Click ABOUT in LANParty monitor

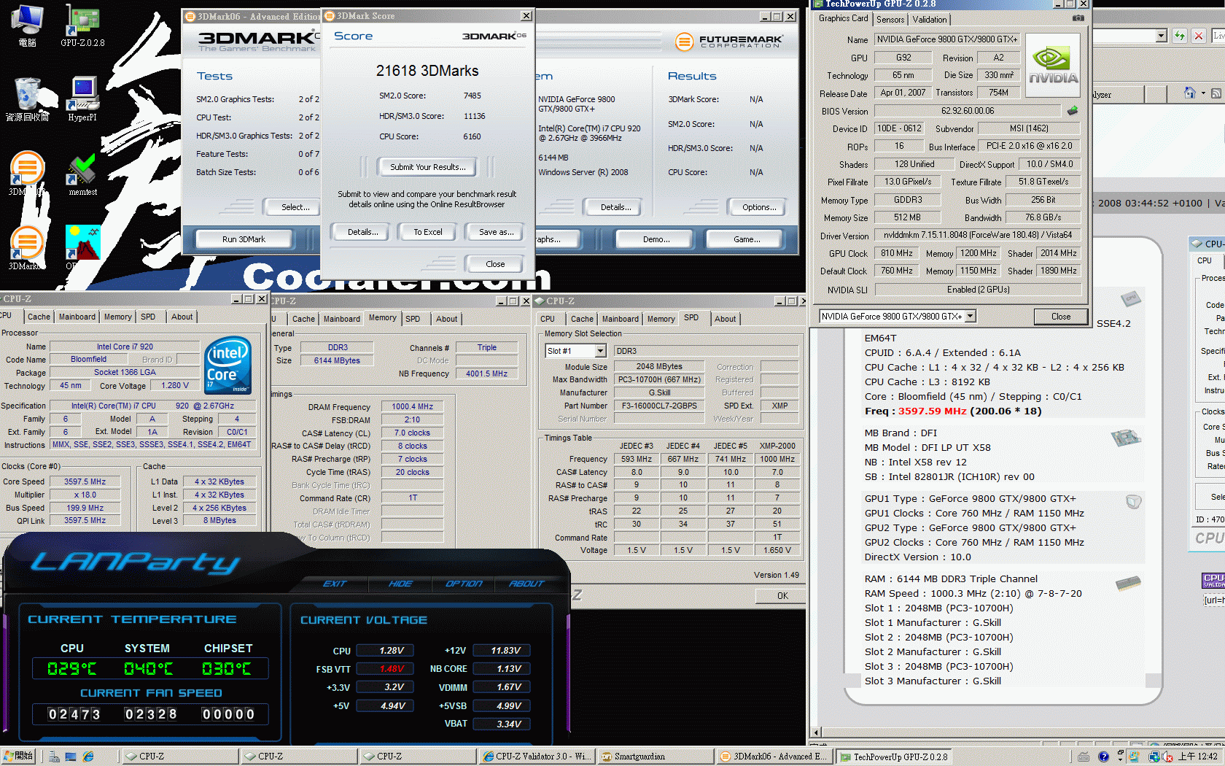point(526,584)
